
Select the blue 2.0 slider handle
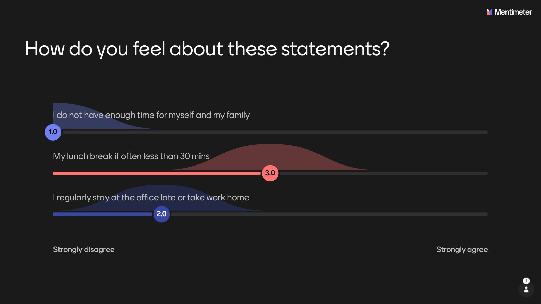tap(162, 214)
